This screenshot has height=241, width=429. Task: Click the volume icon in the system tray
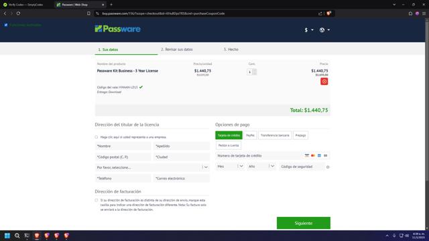click(407, 236)
